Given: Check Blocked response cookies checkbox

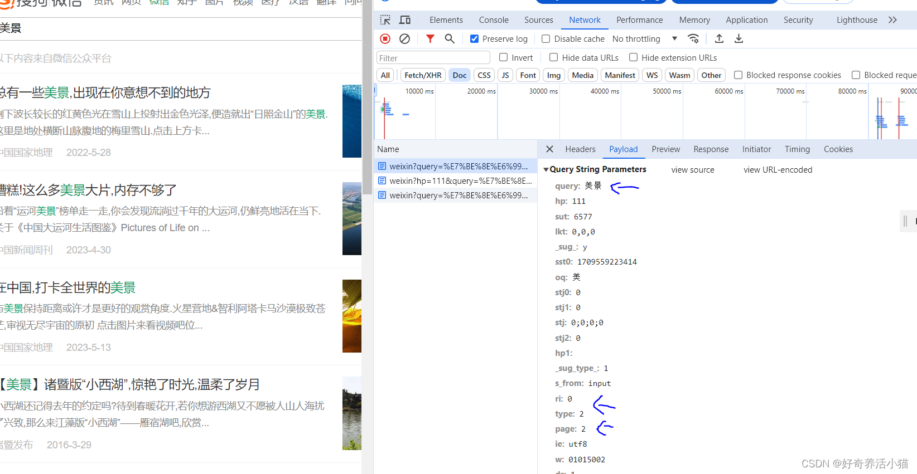Looking at the screenshot, I should (738, 75).
